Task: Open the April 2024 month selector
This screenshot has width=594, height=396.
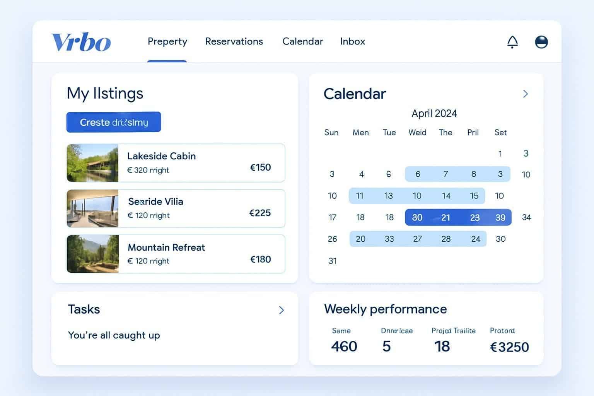Action: (434, 113)
